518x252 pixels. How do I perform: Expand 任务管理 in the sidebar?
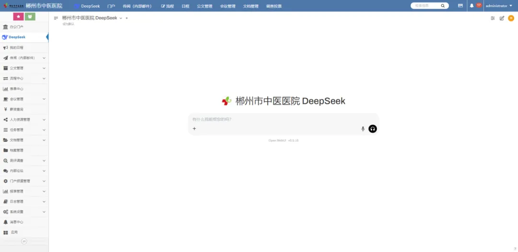point(24,130)
